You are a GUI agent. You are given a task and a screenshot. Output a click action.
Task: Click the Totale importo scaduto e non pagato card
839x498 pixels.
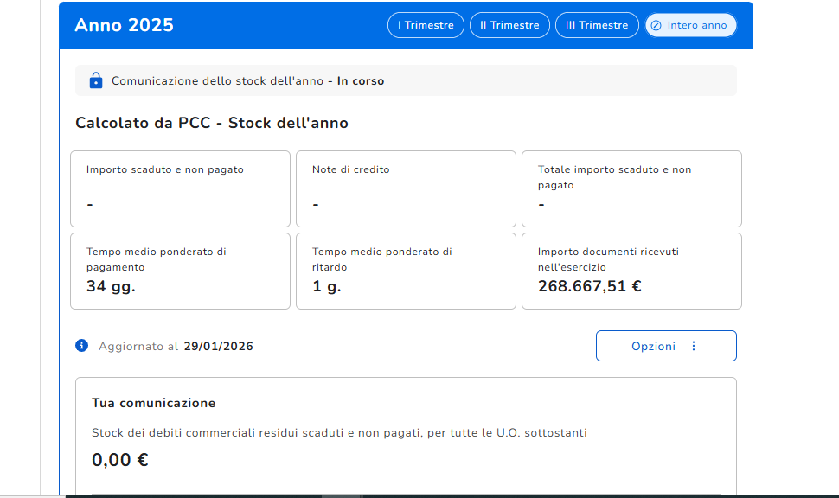tap(631, 188)
